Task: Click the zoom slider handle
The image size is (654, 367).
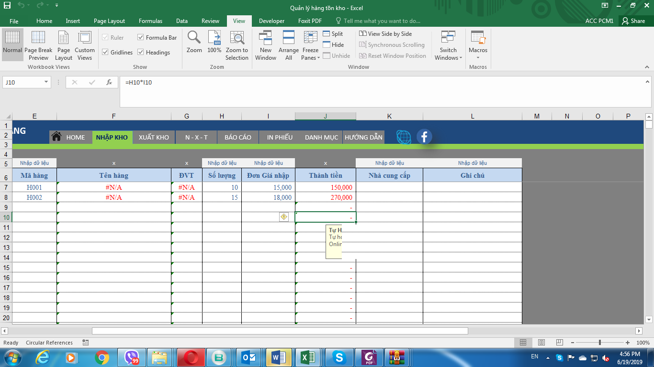Action: (600, 343)
